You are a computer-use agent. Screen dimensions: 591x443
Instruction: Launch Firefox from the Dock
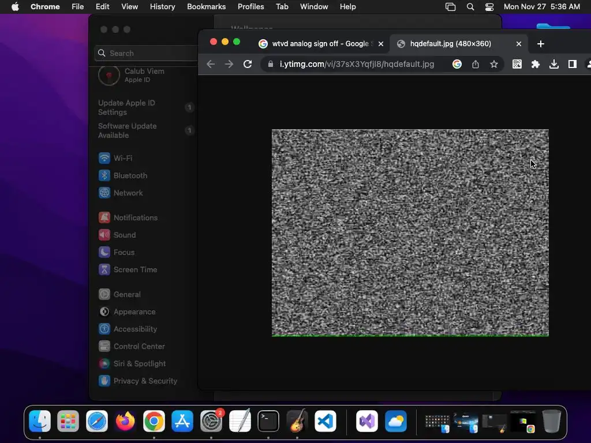coord(125,421)
